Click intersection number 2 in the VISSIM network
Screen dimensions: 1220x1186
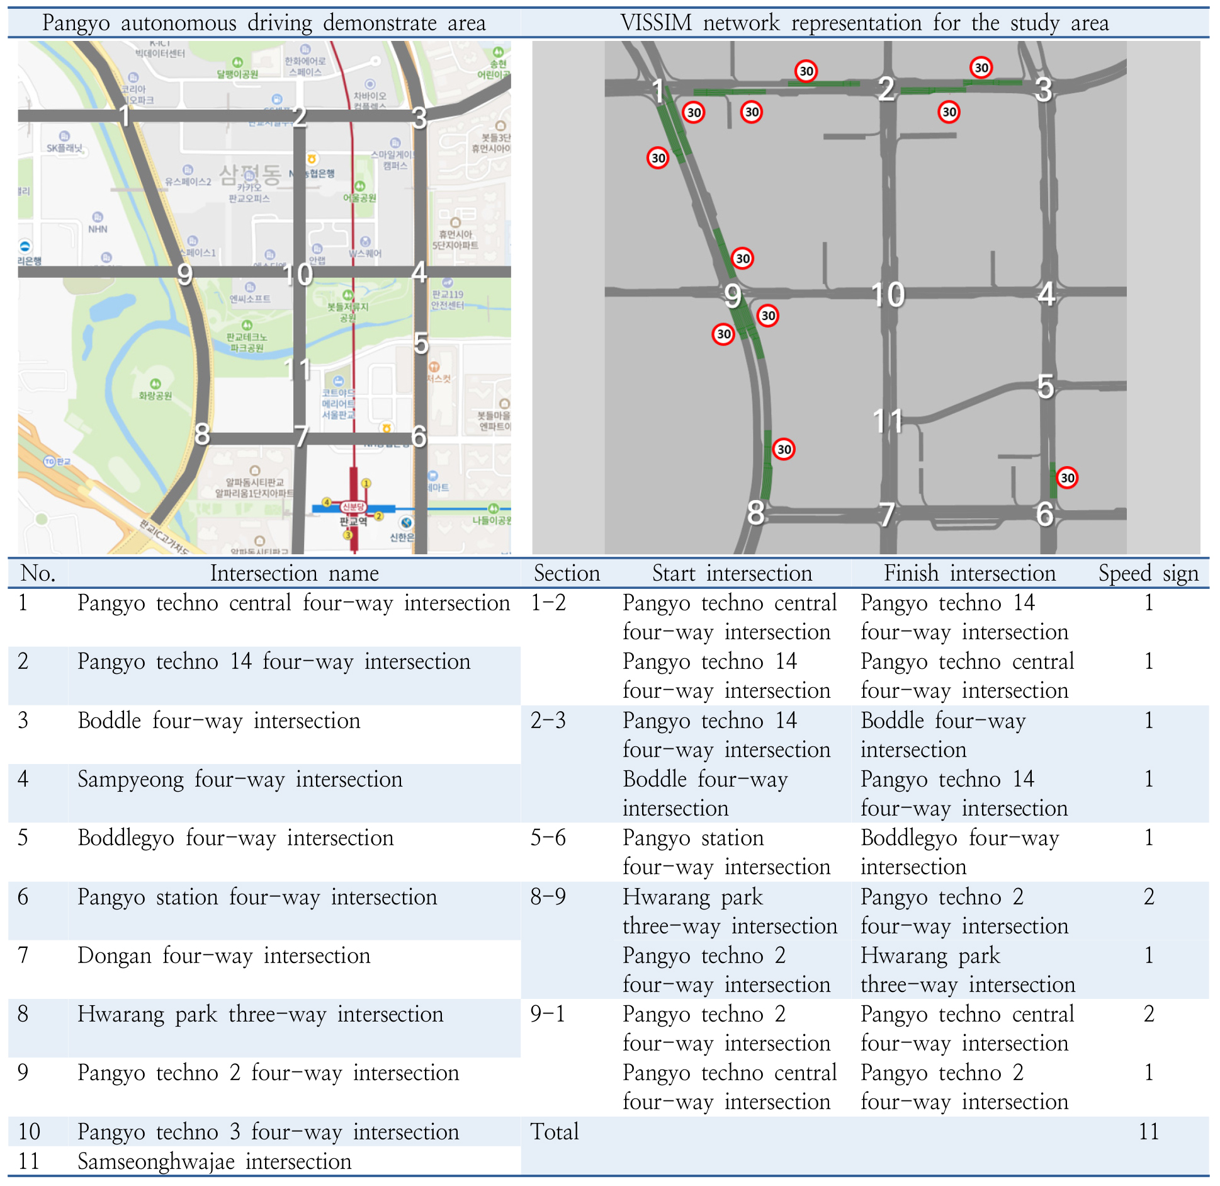coord(886,89)
